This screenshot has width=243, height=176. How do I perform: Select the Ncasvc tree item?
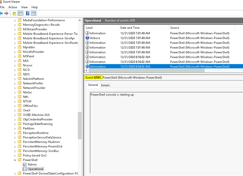click(28, 65)
